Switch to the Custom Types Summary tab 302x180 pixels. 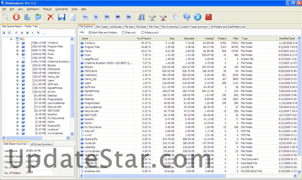pos(194,27)
